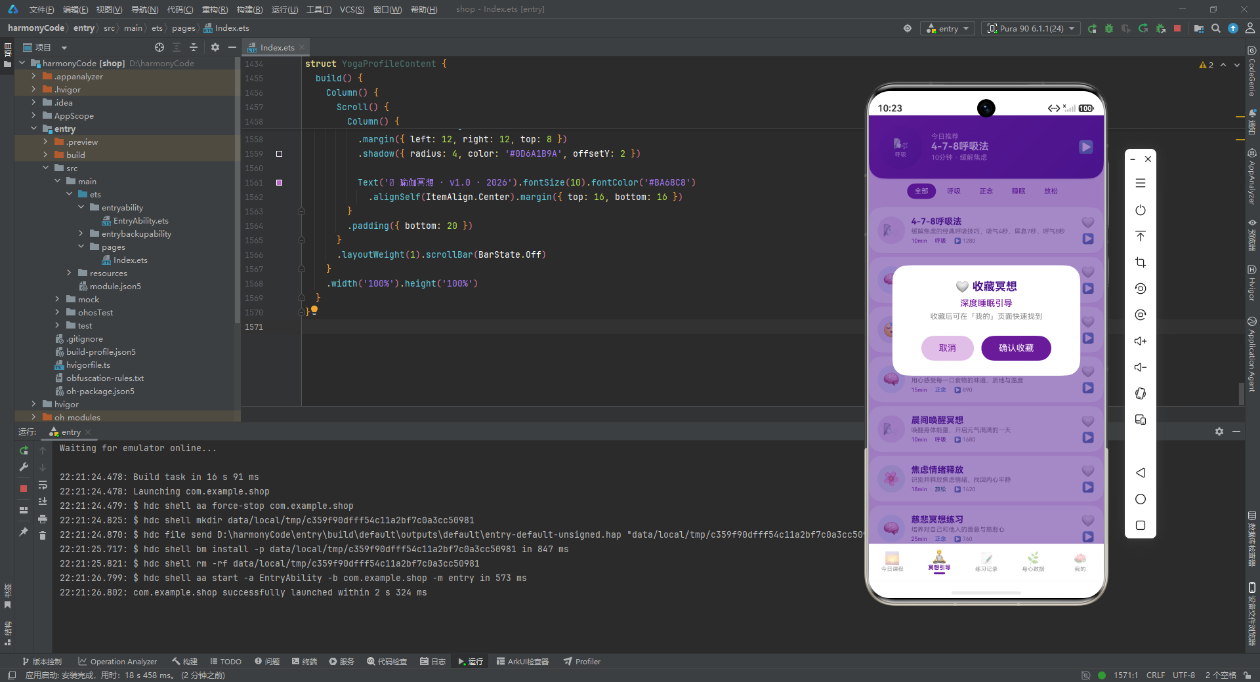This screenshot has width=1260, height=682.
Task: Start debugging with the green bug icon
Action: [x=1109, y=29]
